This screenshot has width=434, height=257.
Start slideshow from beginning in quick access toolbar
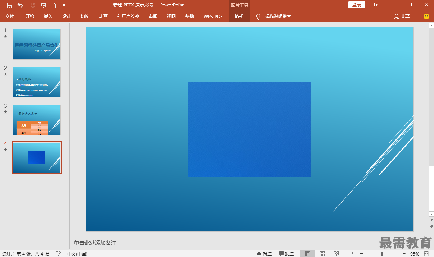pos(44,5)
